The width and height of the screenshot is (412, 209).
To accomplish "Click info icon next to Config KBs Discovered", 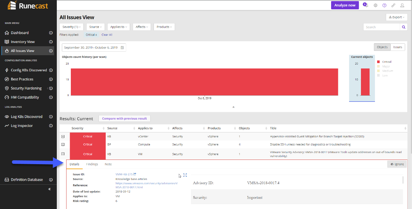I will coord(51,70).
